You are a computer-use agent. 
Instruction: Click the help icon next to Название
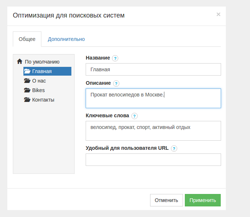(x=115, y=58)
